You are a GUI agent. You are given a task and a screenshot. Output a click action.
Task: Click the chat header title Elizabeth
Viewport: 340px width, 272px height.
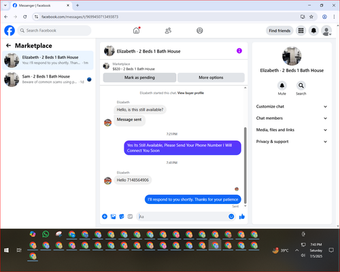148,52
